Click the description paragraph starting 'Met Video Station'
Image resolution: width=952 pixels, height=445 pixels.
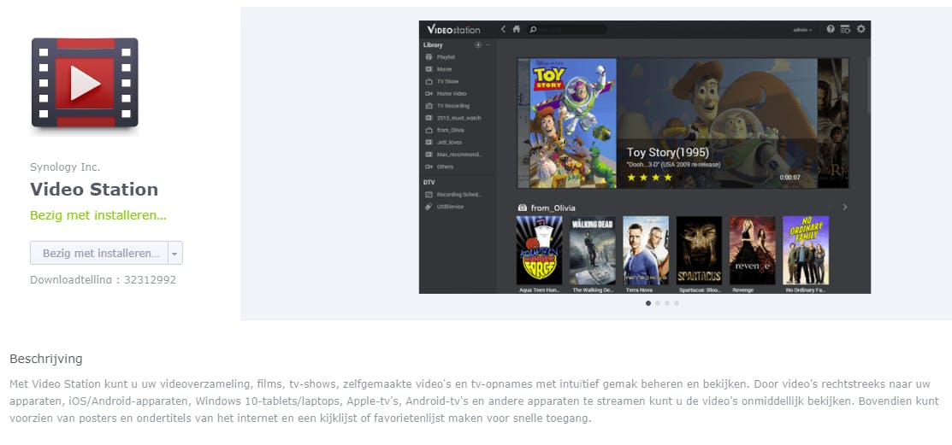pos(474,401)
